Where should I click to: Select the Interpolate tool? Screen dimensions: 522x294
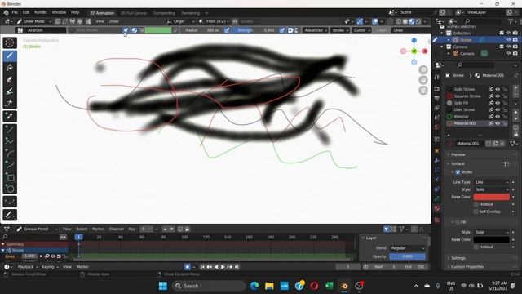(10, 202)
